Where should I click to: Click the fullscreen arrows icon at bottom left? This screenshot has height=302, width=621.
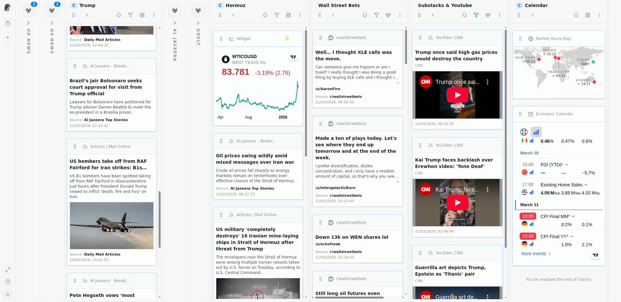pos(8,269)
